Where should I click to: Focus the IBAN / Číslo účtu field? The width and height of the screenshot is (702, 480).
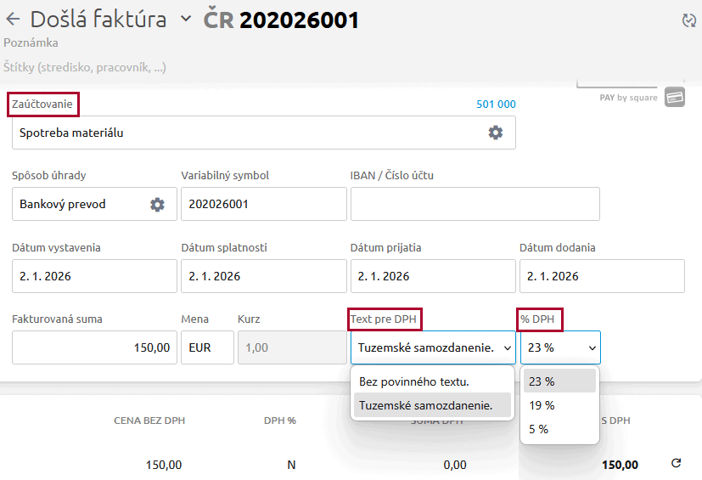click(475, 204)
